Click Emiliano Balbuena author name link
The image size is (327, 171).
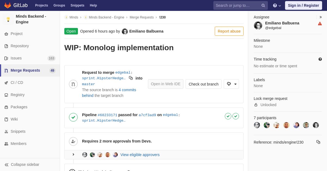coord(146,31)
